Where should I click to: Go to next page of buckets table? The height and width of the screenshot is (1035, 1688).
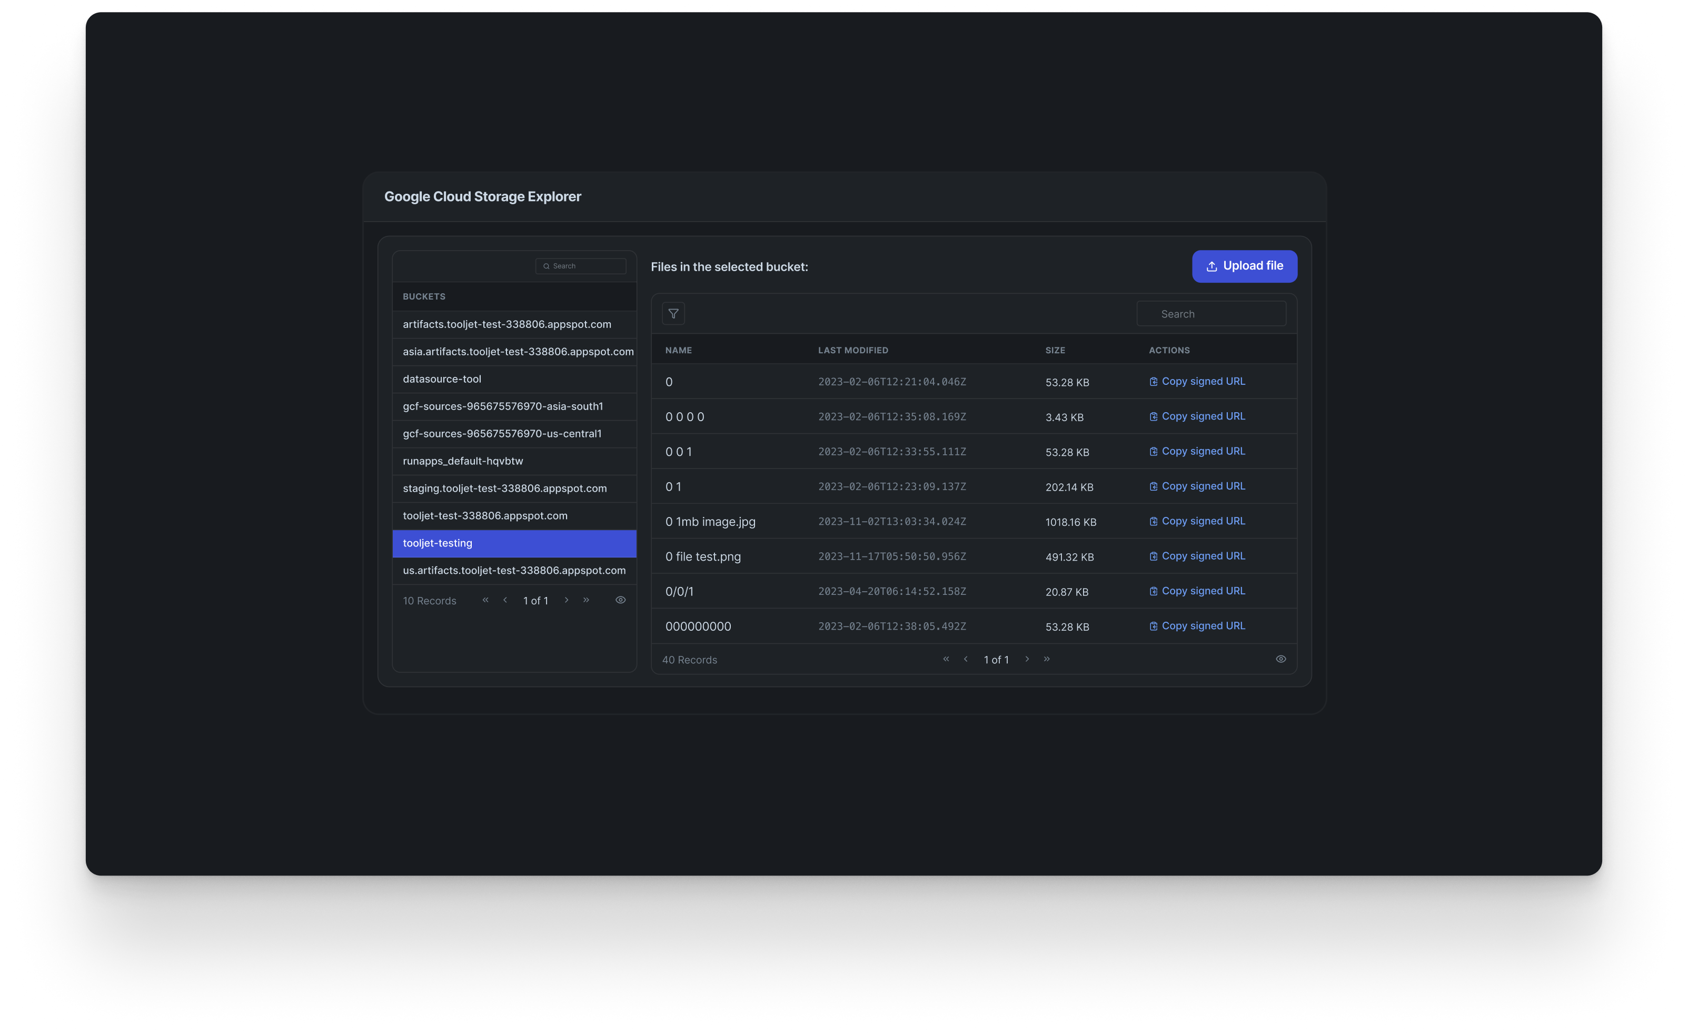[567, 600]
